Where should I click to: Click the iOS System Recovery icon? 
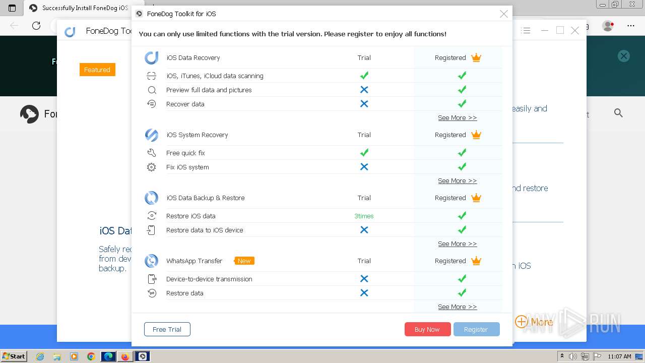coord(151,135)
